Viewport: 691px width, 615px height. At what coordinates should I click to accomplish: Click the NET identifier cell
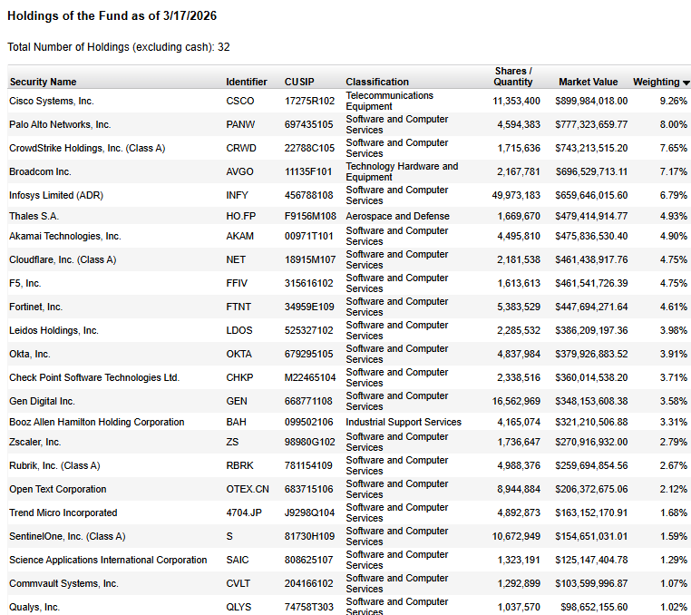coord(236,260)
